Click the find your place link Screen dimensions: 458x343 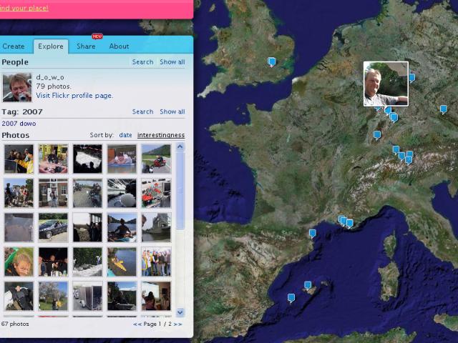tap(24, 8)
